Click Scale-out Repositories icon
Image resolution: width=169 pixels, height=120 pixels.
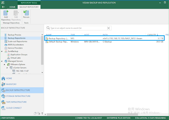[x=6, y=41]
